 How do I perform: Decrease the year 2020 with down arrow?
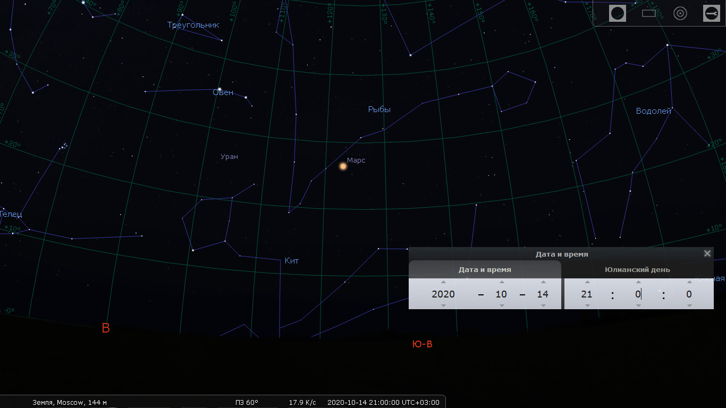point(444,305)
